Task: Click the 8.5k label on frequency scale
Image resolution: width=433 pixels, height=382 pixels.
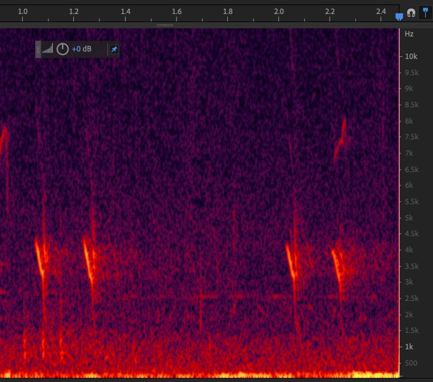Action: pos(412,104)
